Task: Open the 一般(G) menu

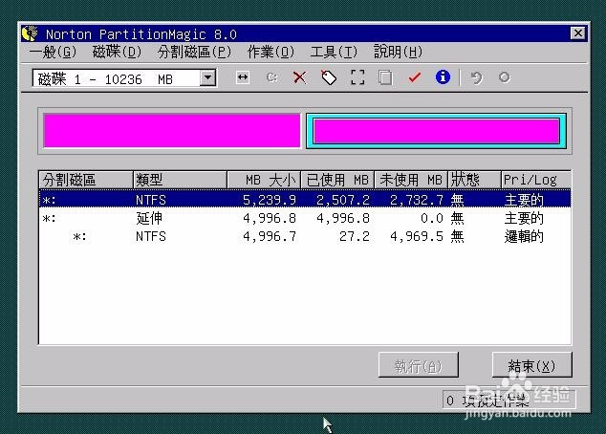Action: point(53,52)
